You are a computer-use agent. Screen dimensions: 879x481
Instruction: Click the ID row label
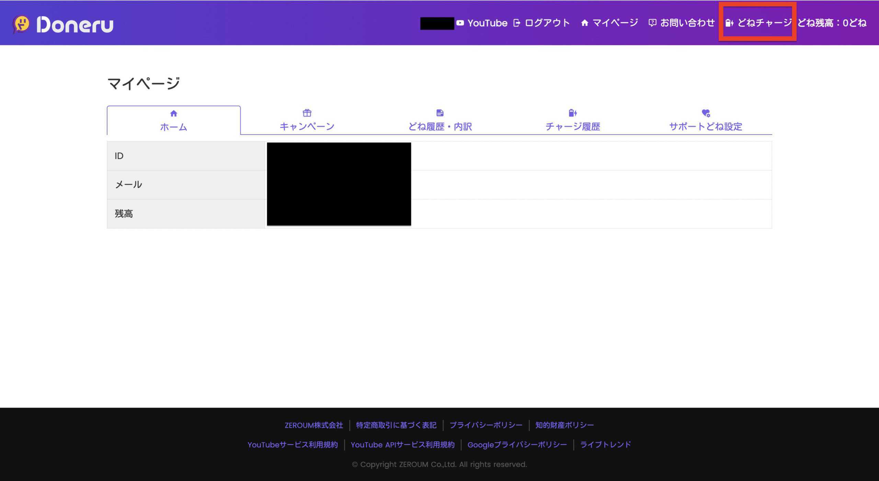[119, 156]
